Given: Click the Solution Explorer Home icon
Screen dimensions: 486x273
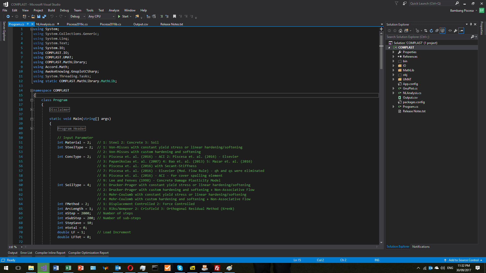Looking at the screenshot, I should coord(400,31).
